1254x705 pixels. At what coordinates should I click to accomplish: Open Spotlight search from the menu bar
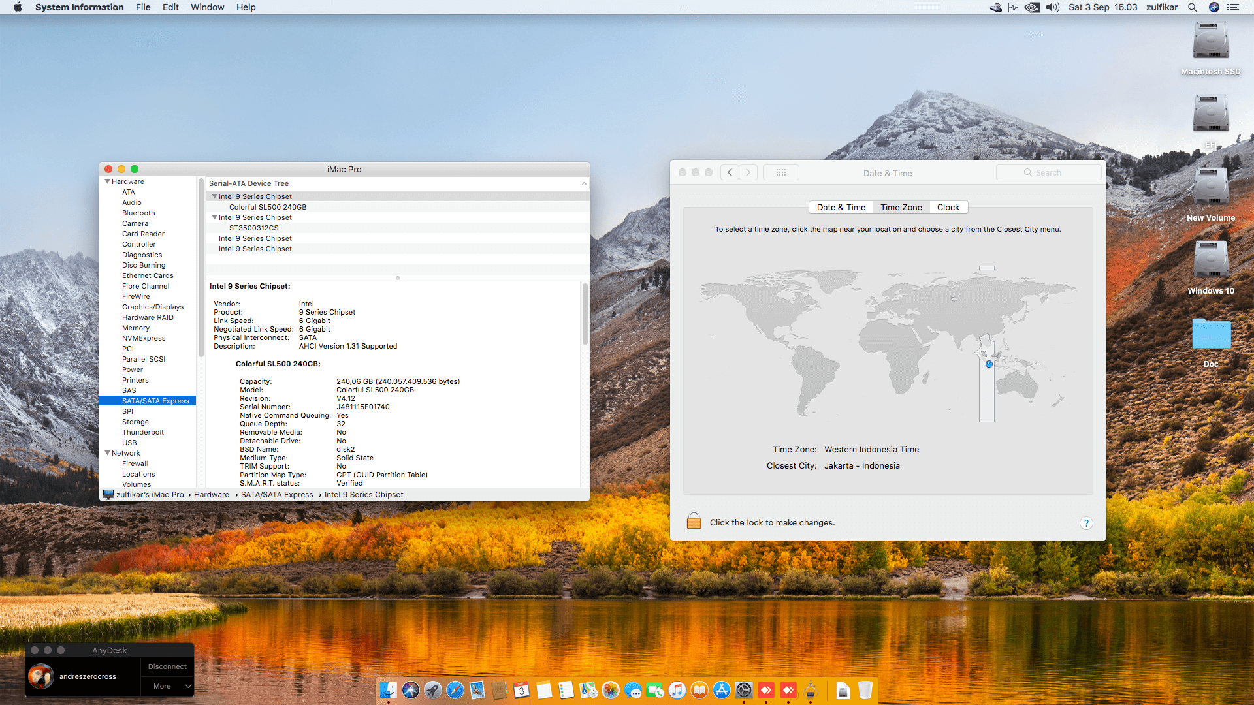(x=1193, y=7)
